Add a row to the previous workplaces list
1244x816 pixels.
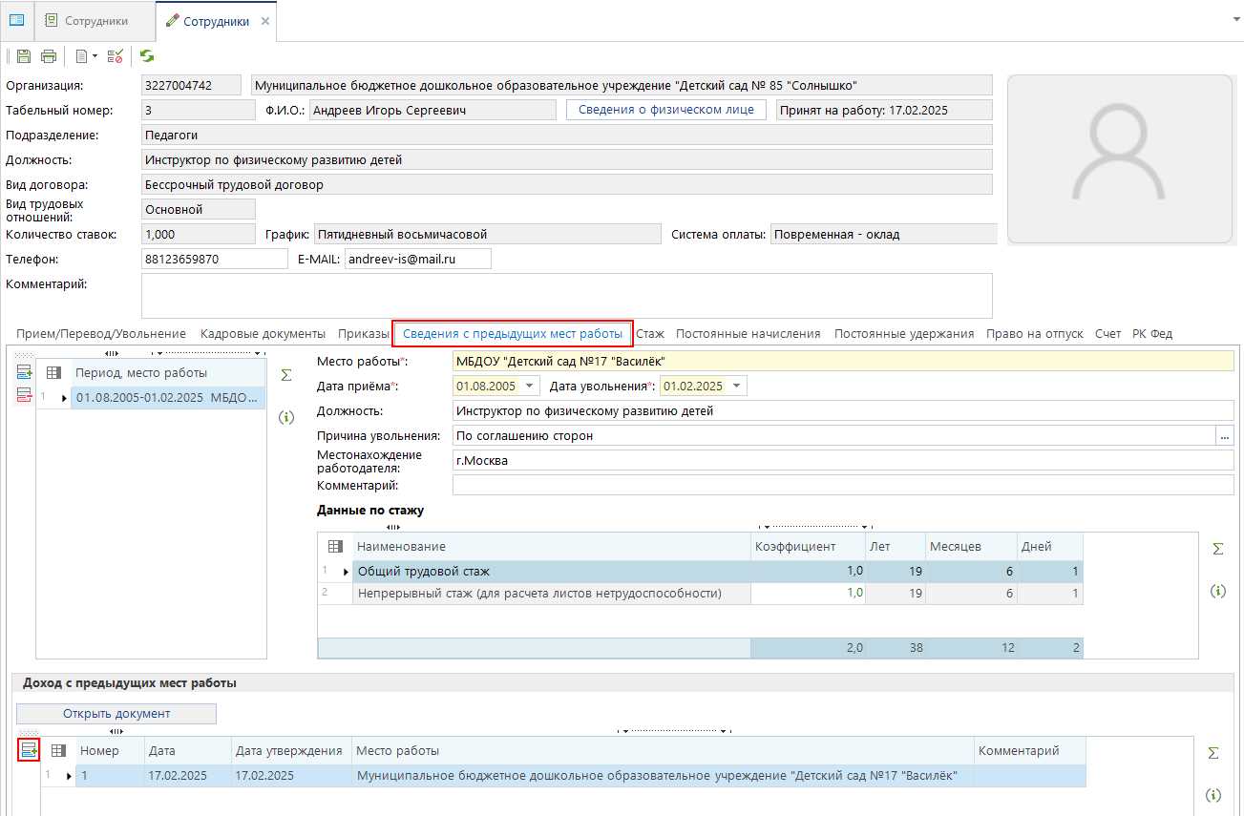(24, 373)
